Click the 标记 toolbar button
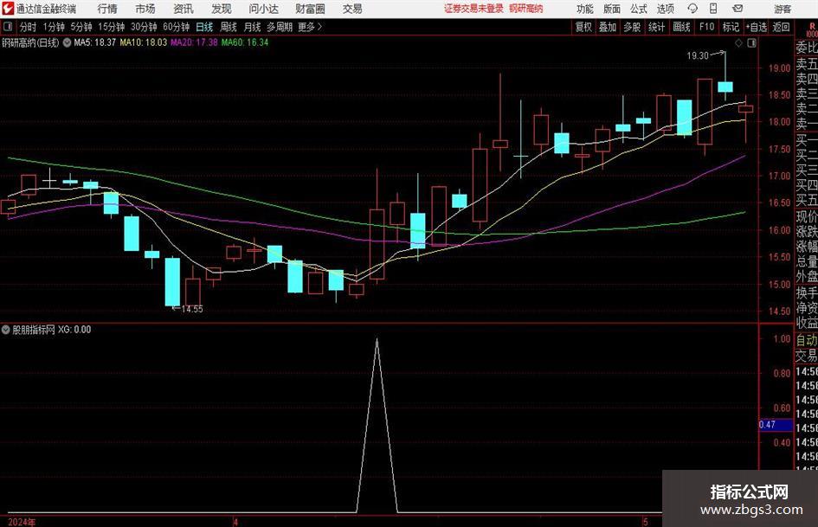The height and width of the screenshot is (527, 818). [x=731, y=27]
